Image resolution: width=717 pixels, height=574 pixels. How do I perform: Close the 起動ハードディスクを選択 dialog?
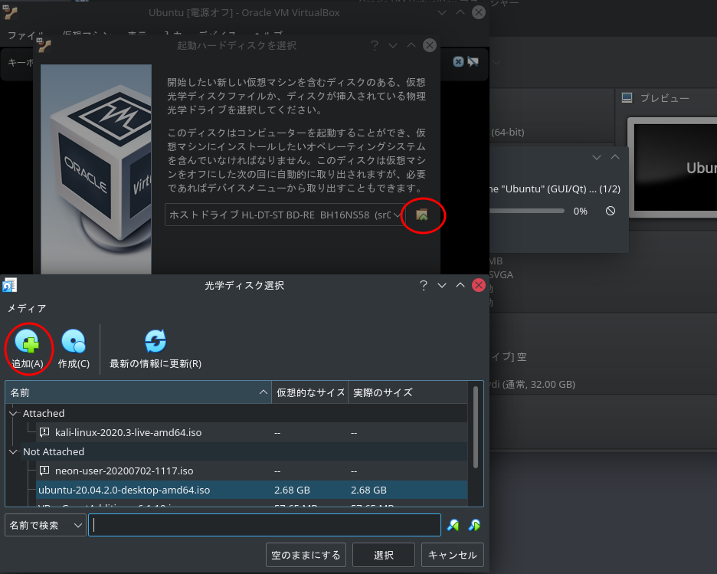point(430,45)
